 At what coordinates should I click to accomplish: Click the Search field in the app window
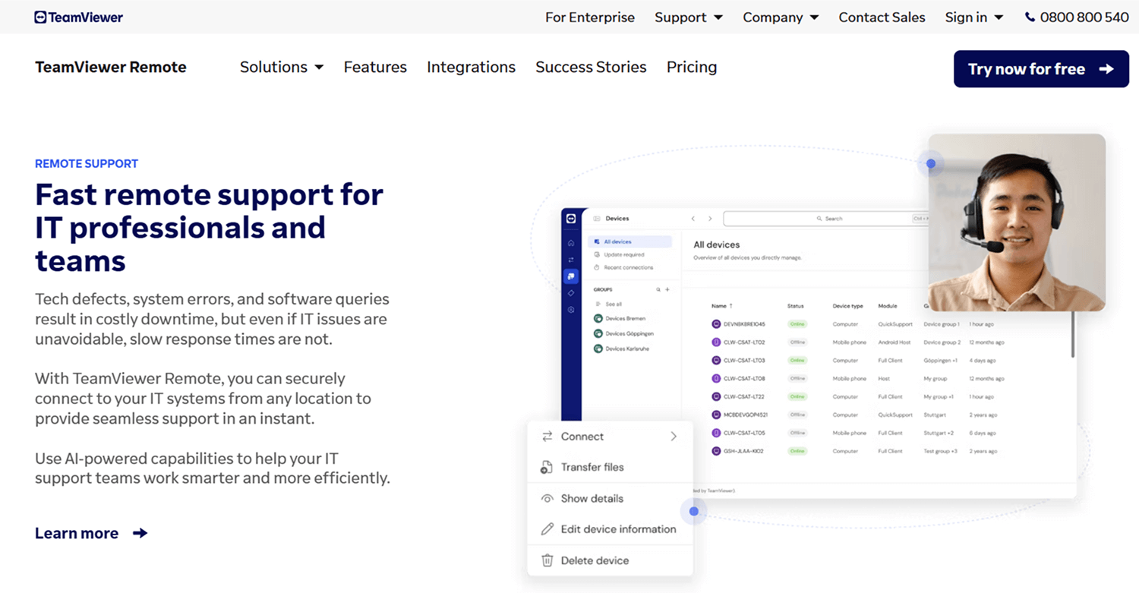point(828,219)
